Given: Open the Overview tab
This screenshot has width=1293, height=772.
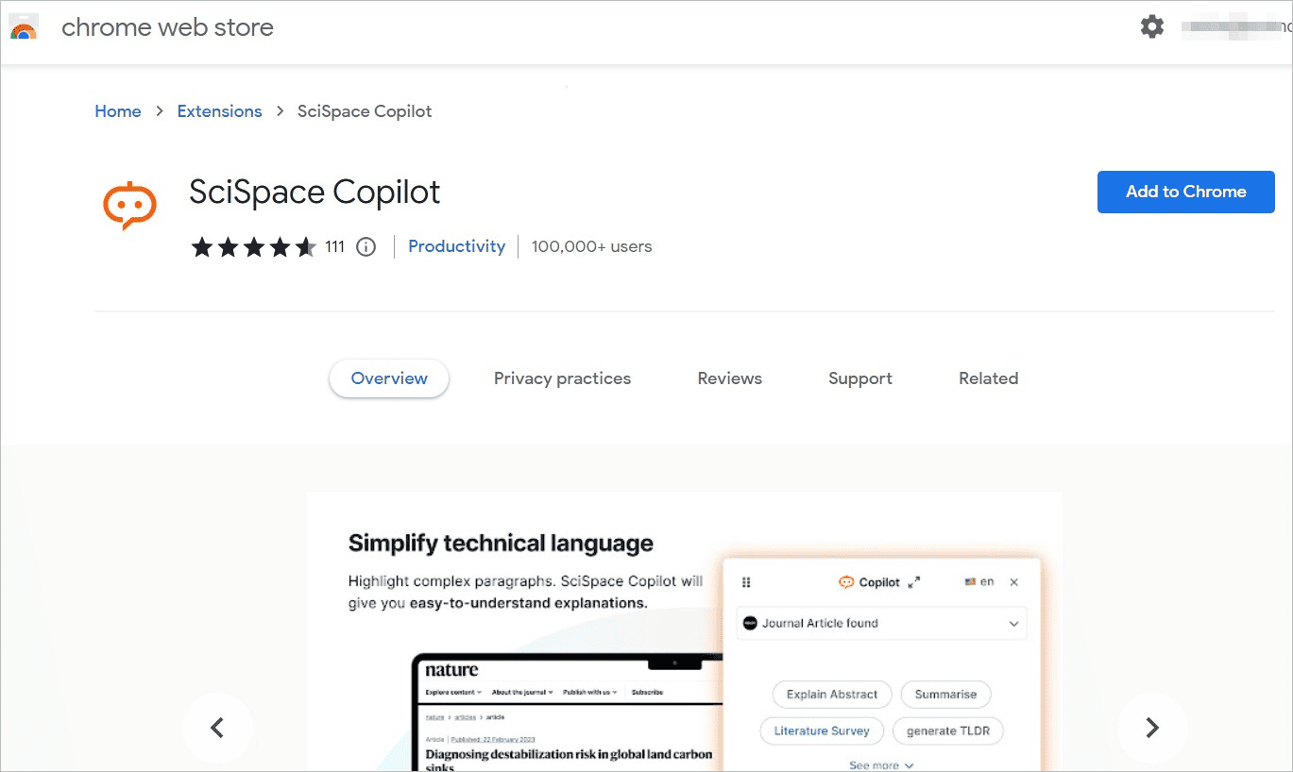Looking at the screenshot, I should 389,378.
